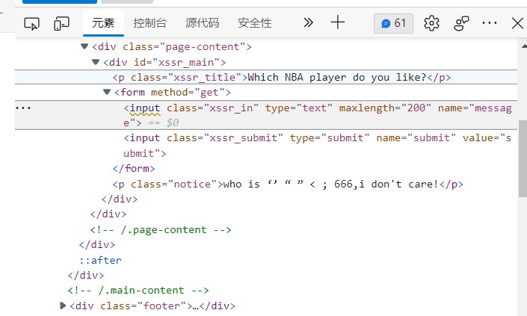Open the 61 issues counter

coord(394,23)
